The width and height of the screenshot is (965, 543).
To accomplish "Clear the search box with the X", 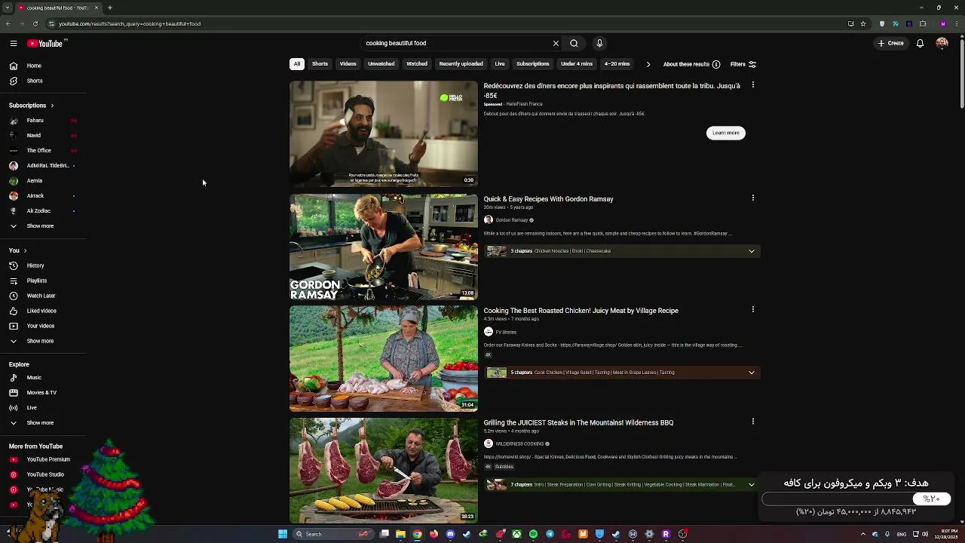I will [556, 44].
